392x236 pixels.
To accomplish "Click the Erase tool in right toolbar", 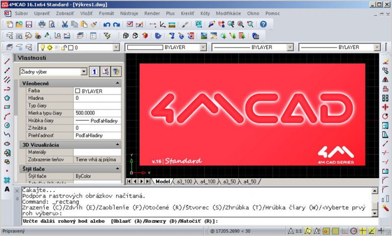I will point(385,61).
